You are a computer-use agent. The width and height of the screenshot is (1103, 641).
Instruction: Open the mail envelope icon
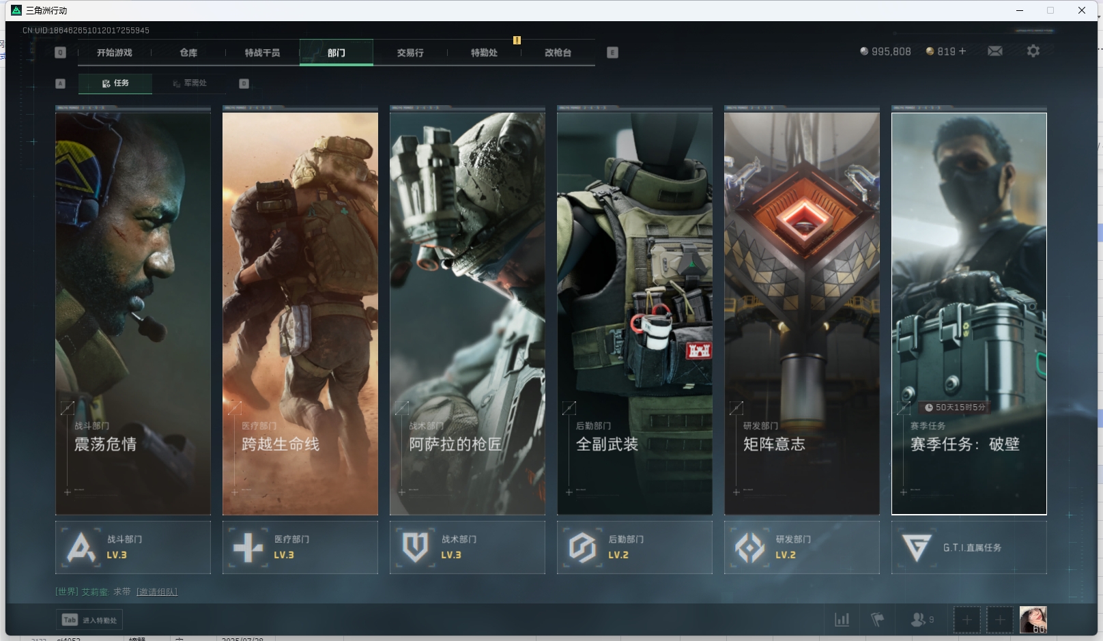point(995,51)
